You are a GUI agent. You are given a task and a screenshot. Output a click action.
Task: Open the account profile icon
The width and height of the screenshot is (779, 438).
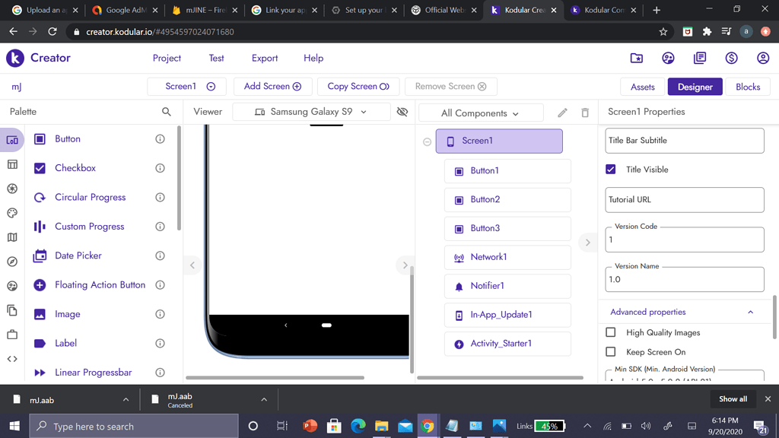(763, 58)
